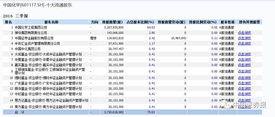
Task: Click share count 119,602,825
Action: click(x=115, y=38)
